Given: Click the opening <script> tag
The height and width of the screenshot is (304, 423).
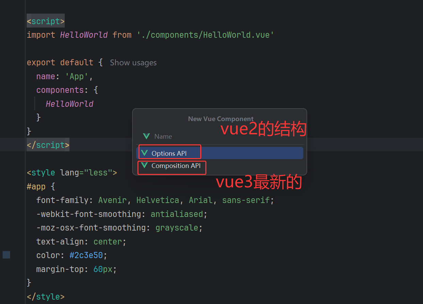Looking at the screenshot, I should (x=46, y=21).
